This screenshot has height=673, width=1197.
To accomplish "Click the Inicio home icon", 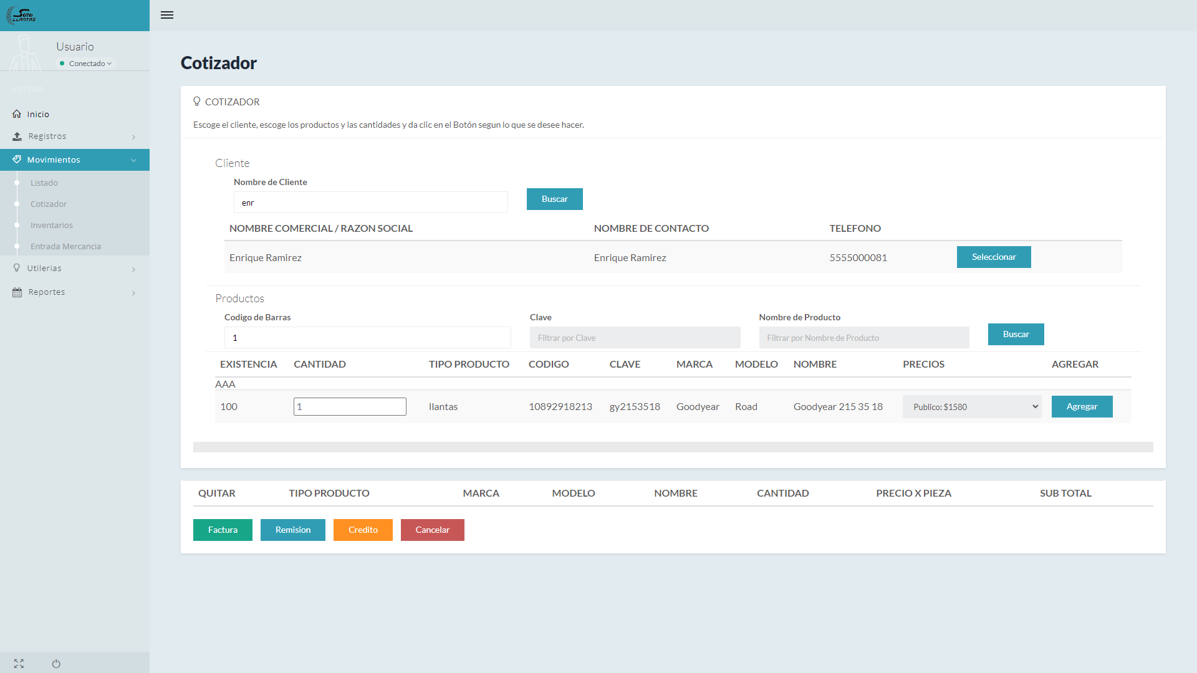I will 17,114.
